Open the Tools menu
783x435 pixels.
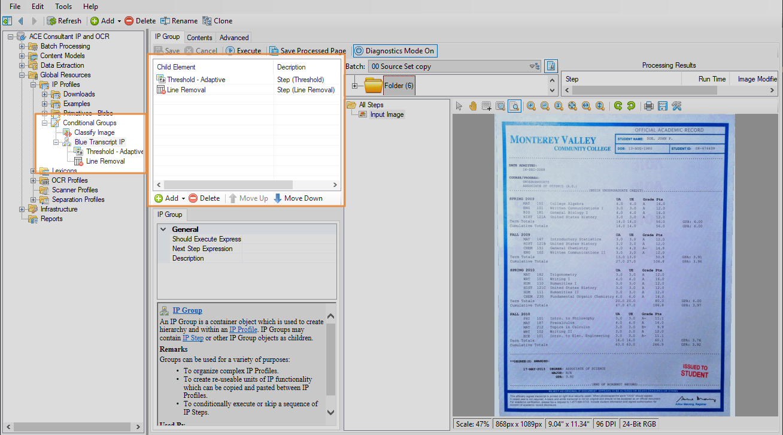click(63, 7)
